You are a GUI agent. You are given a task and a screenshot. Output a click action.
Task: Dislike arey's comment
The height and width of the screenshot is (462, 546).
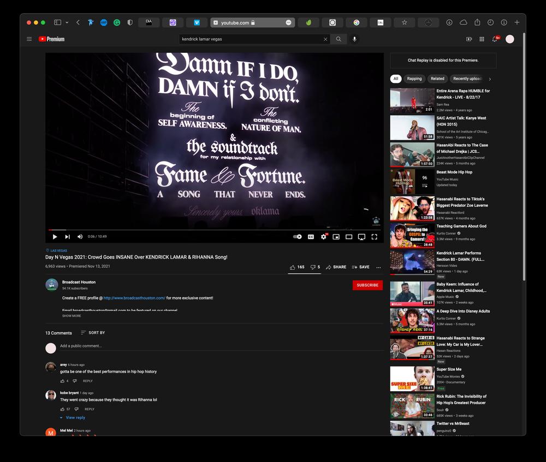point(74,381)
